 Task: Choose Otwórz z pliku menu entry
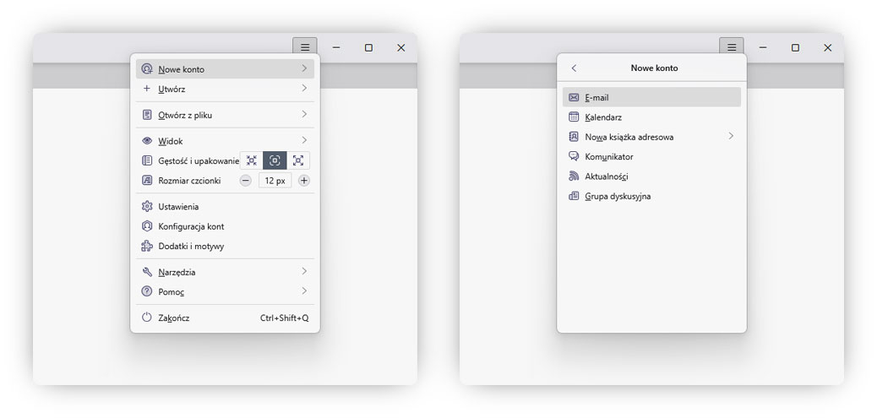(x=225, y=115)
